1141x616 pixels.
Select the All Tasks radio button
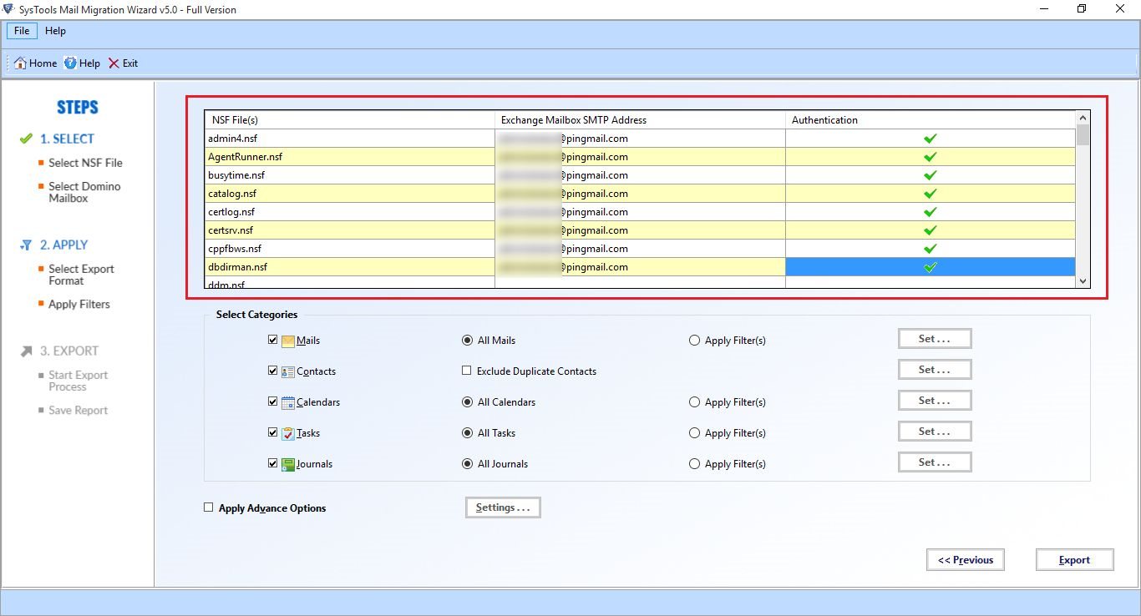coord(467,433)
